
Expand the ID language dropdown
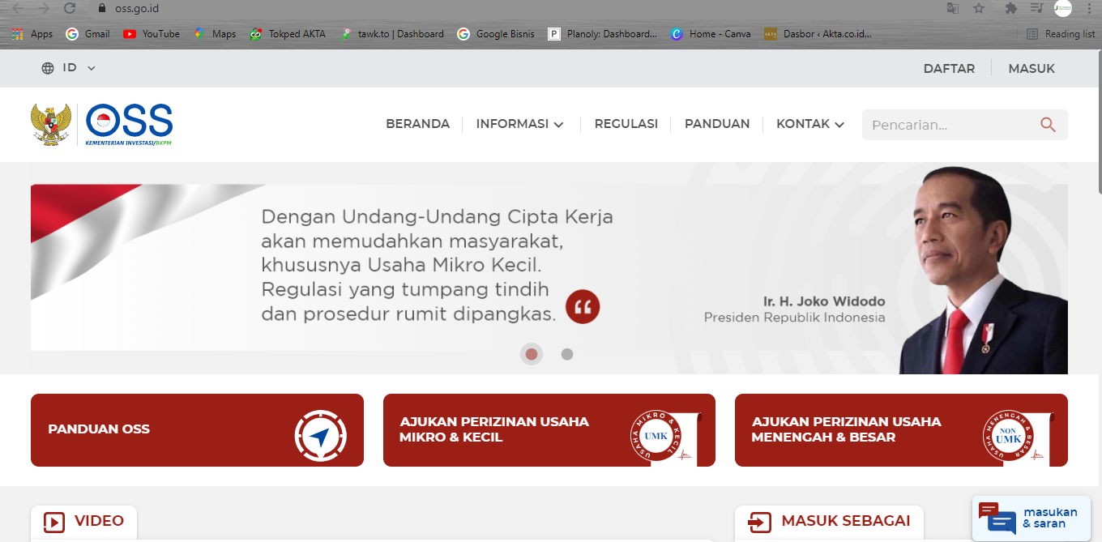point(69,68)
